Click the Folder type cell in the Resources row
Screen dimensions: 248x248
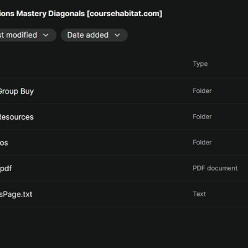(202, 117)
